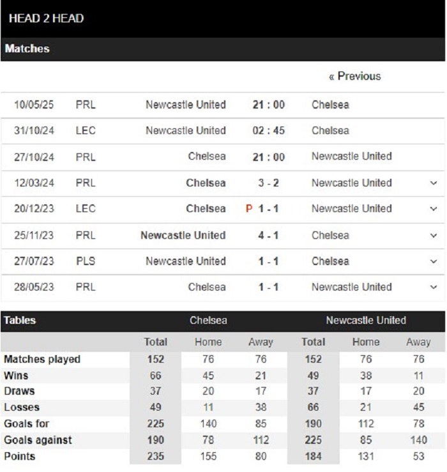Expand the 27/07/23 PLS match chevron

(434, 261)
